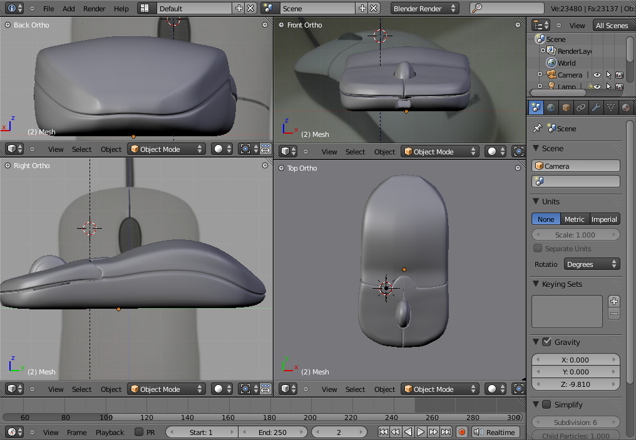Toggle Camera selectability arrow in outliner

[608, 75]
